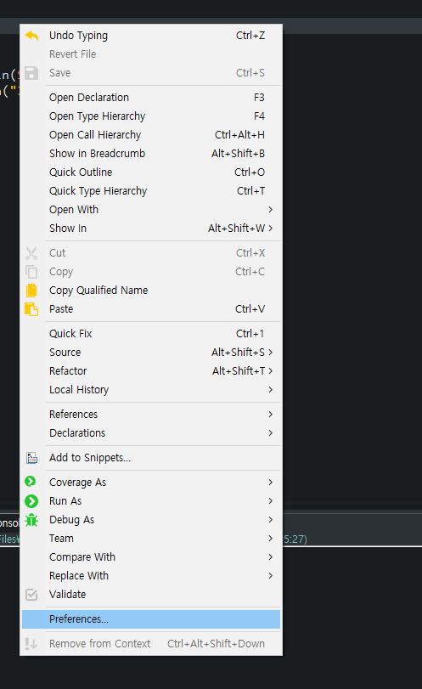Open the Preferences... menu entry
422x689 pixels.
pyautogui.click(x=151, y=619)
